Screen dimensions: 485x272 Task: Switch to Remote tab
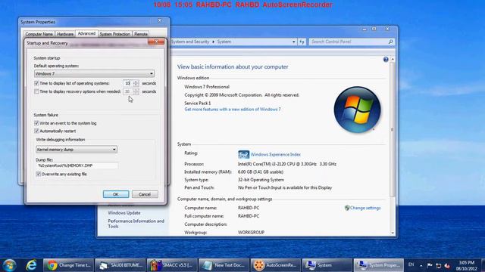click(x=141, y=34)
